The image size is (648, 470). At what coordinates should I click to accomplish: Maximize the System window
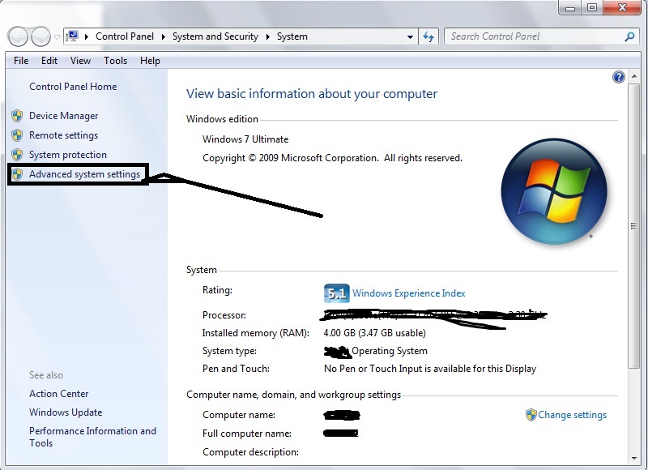[593, 8]
